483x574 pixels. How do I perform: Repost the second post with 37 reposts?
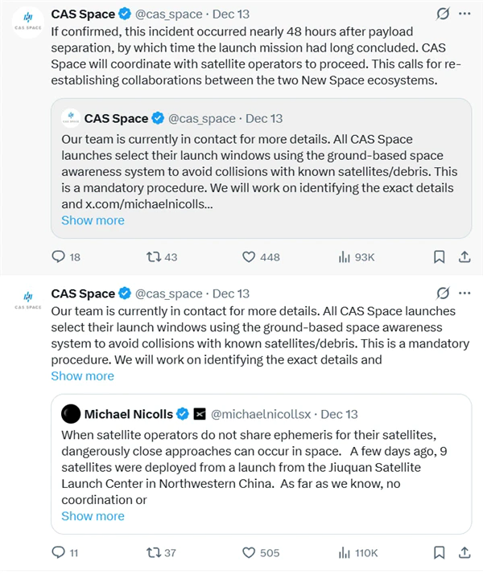click(x=152, y=552)
